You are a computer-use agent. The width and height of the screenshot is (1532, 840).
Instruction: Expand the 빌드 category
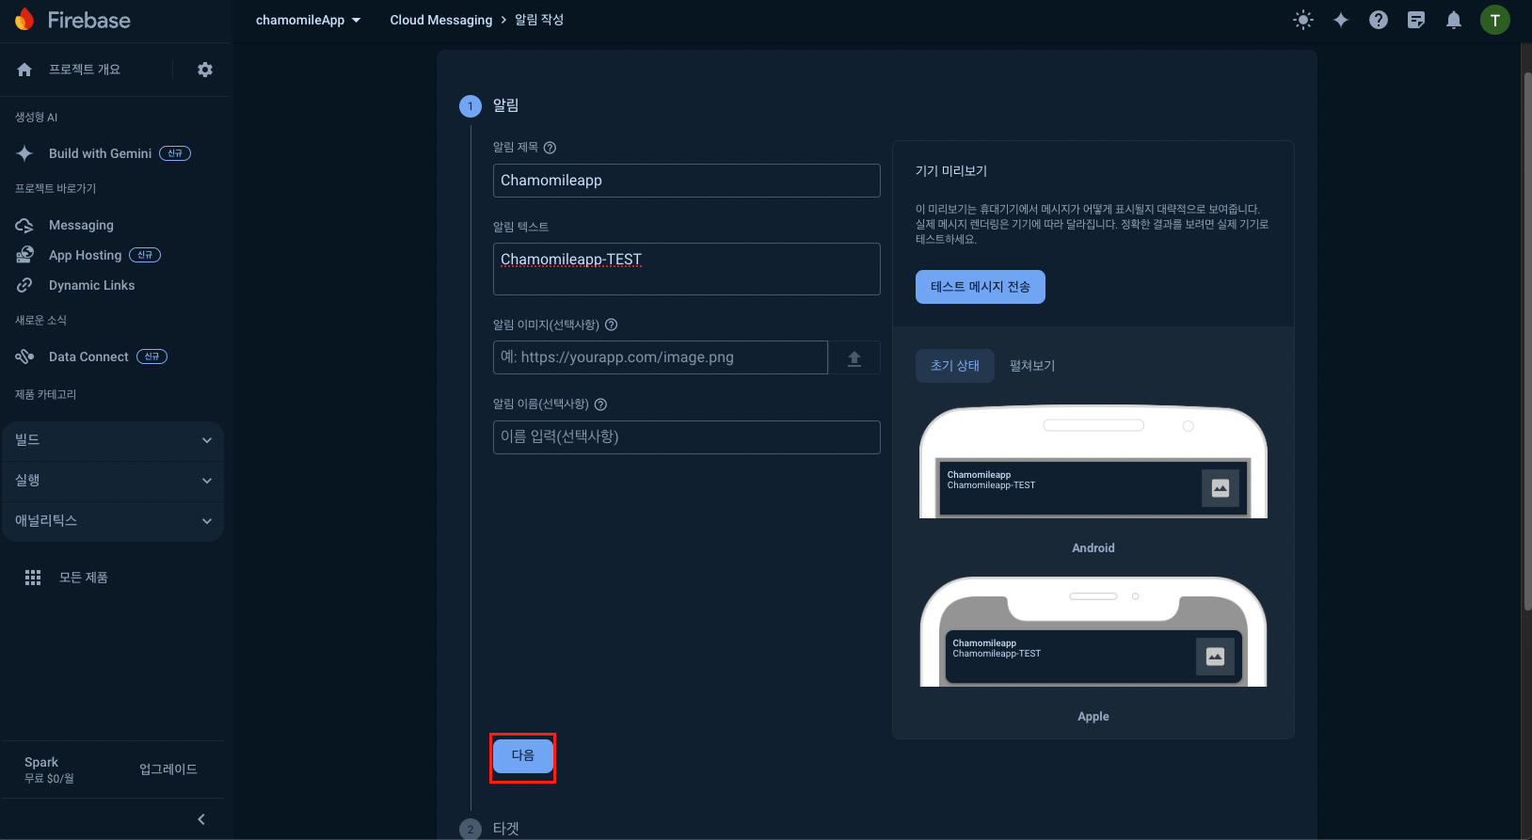tap(113, 440)
